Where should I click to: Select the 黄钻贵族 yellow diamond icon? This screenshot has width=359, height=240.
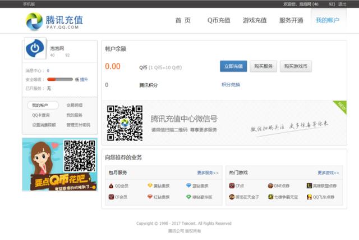point(150,185)
